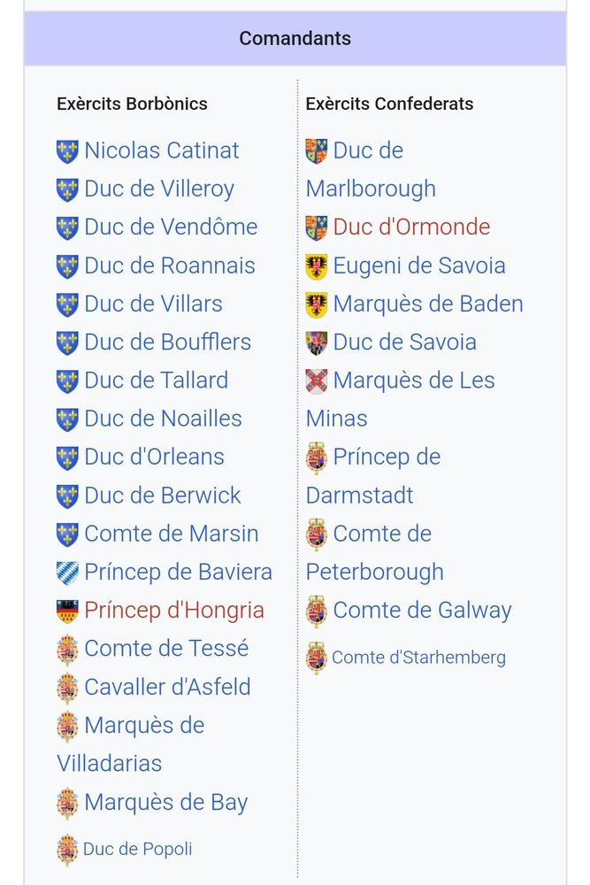590x885 pixels.
Task: Click the coat of arms beside Duc de Popoli
Action: tap(67, 850)
